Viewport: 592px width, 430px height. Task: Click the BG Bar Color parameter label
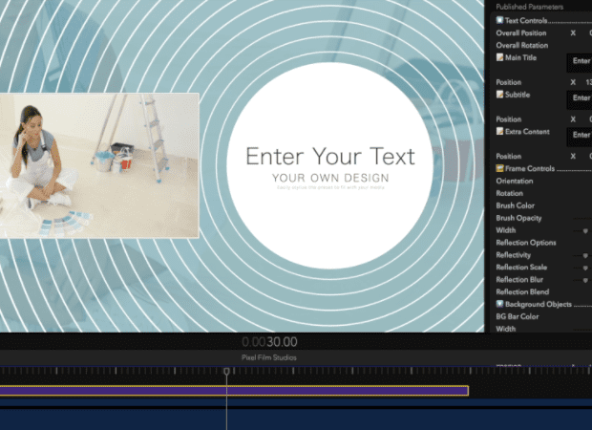[518, 316]
